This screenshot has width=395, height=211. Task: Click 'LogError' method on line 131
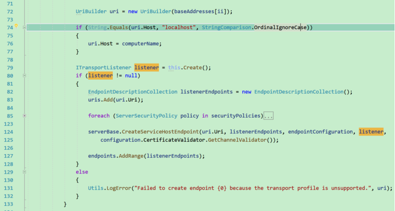tap(119, 188)
